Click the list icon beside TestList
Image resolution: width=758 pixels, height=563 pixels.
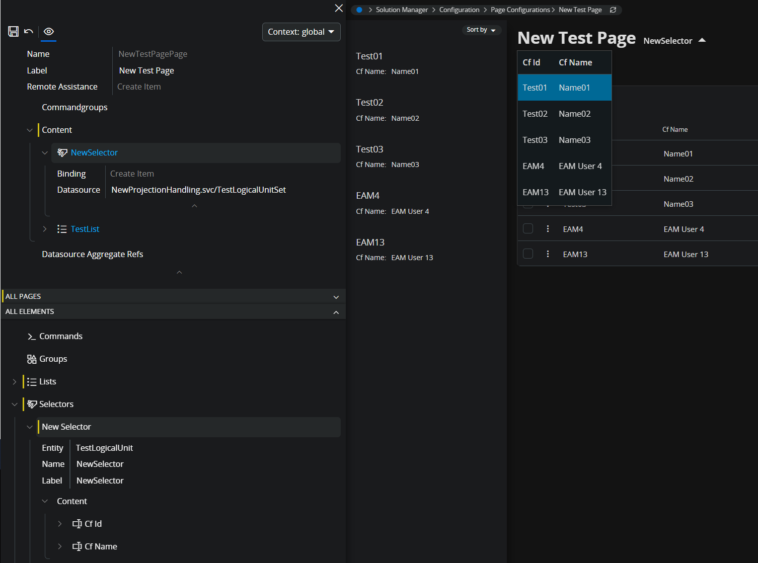(61, 229)
